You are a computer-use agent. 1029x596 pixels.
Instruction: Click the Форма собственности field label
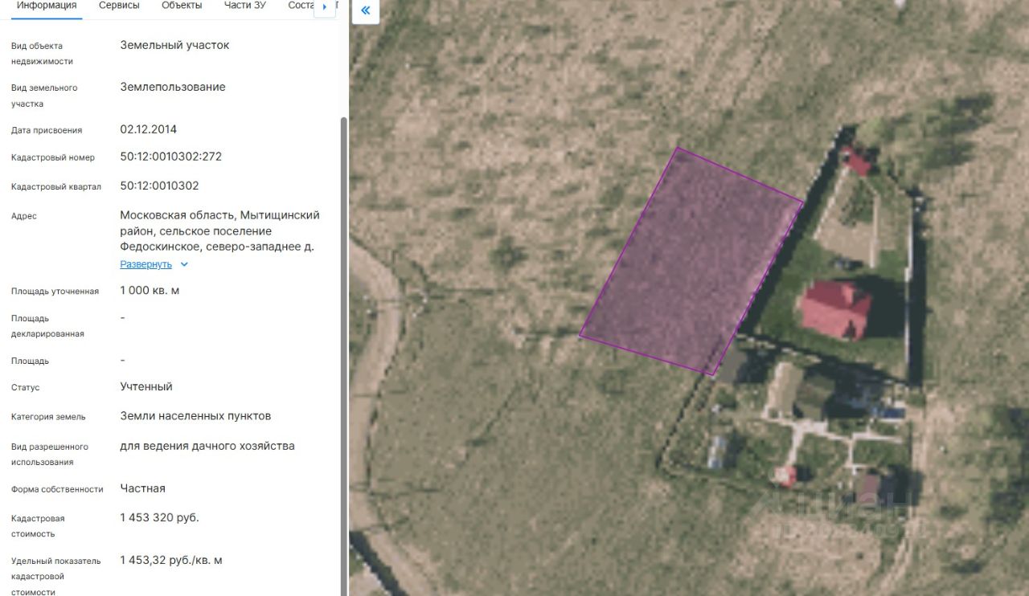(x=57, y=489)
